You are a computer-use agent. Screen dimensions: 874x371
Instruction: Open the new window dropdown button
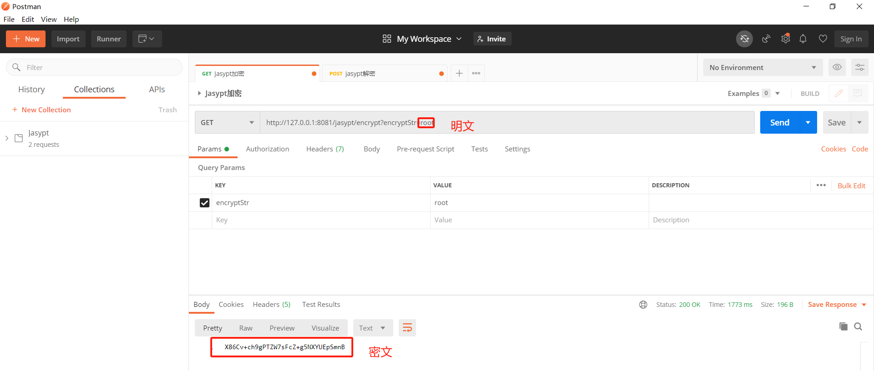click(x=147, y=39)
